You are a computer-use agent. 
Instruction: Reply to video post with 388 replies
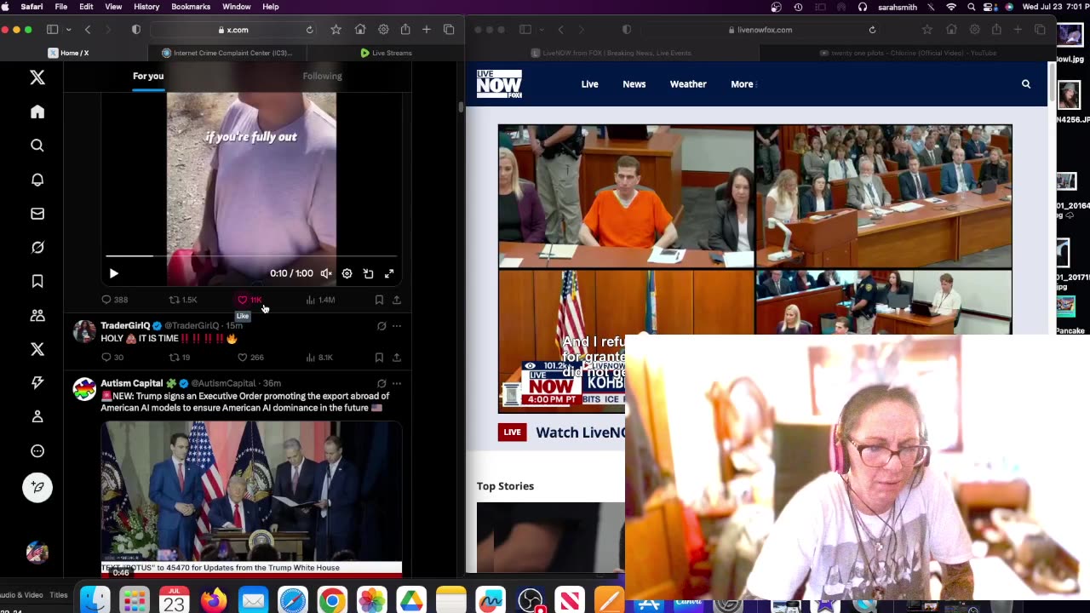pyautogui.click(x=114, y=300)
